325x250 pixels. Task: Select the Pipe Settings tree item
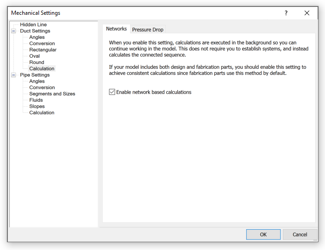[x=35, y=75]
